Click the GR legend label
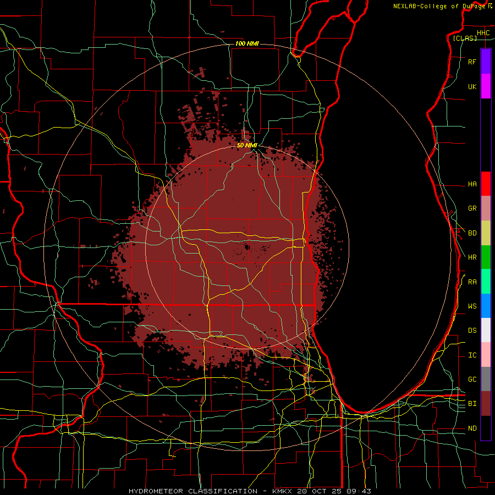 (x=472, y=208)
